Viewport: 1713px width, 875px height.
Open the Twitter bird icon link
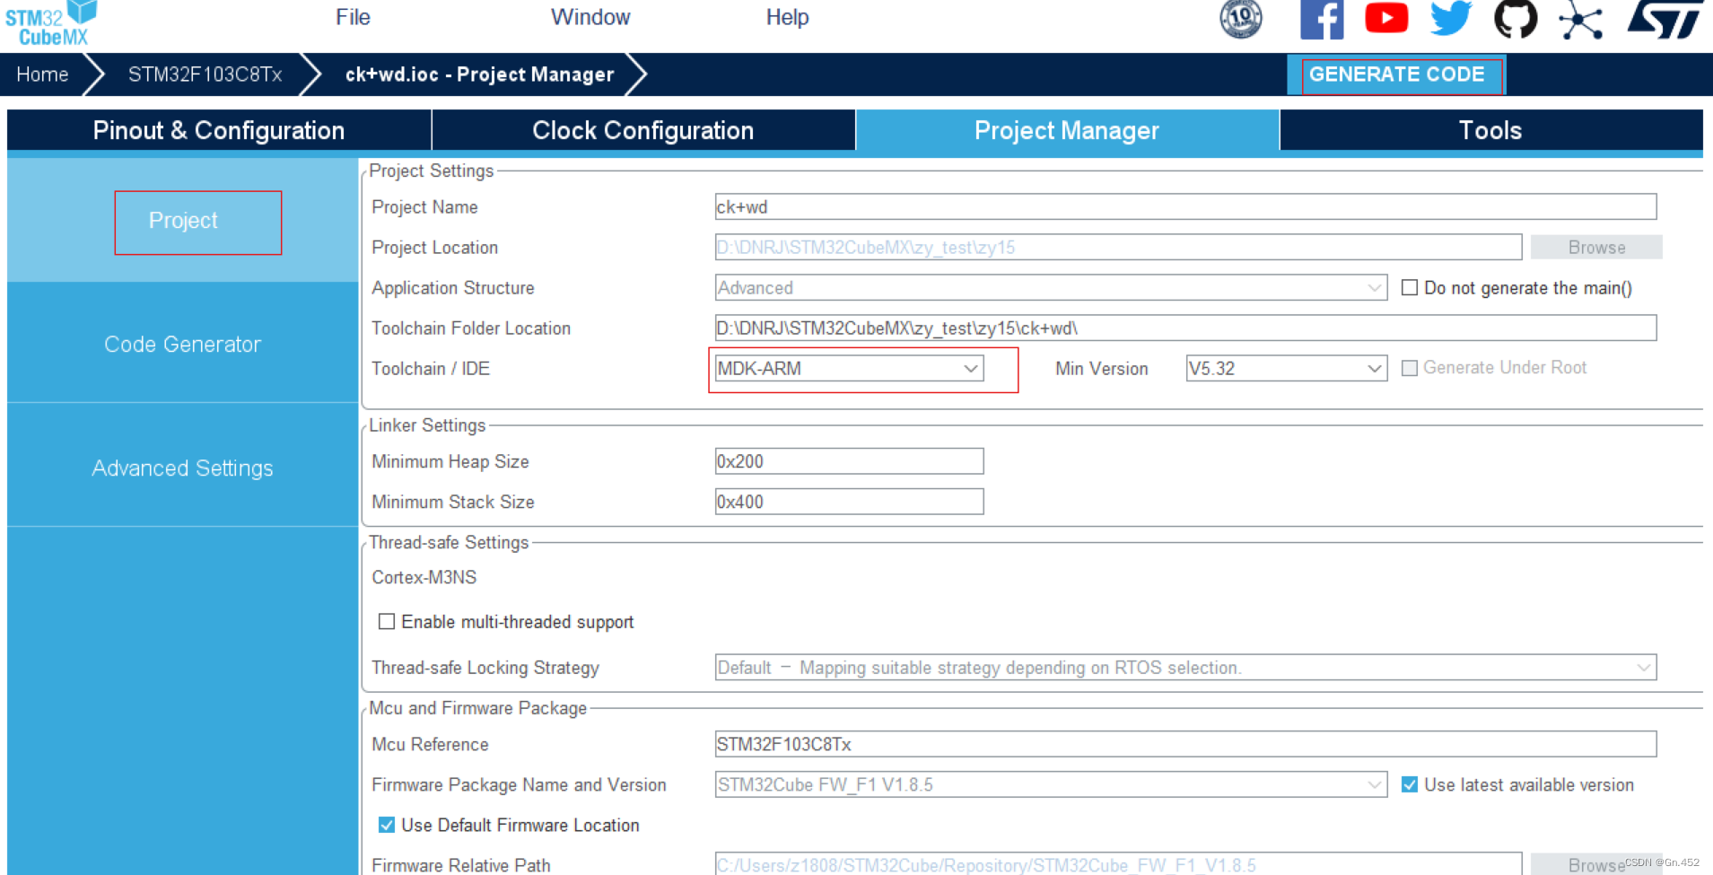pos(1451,18)
